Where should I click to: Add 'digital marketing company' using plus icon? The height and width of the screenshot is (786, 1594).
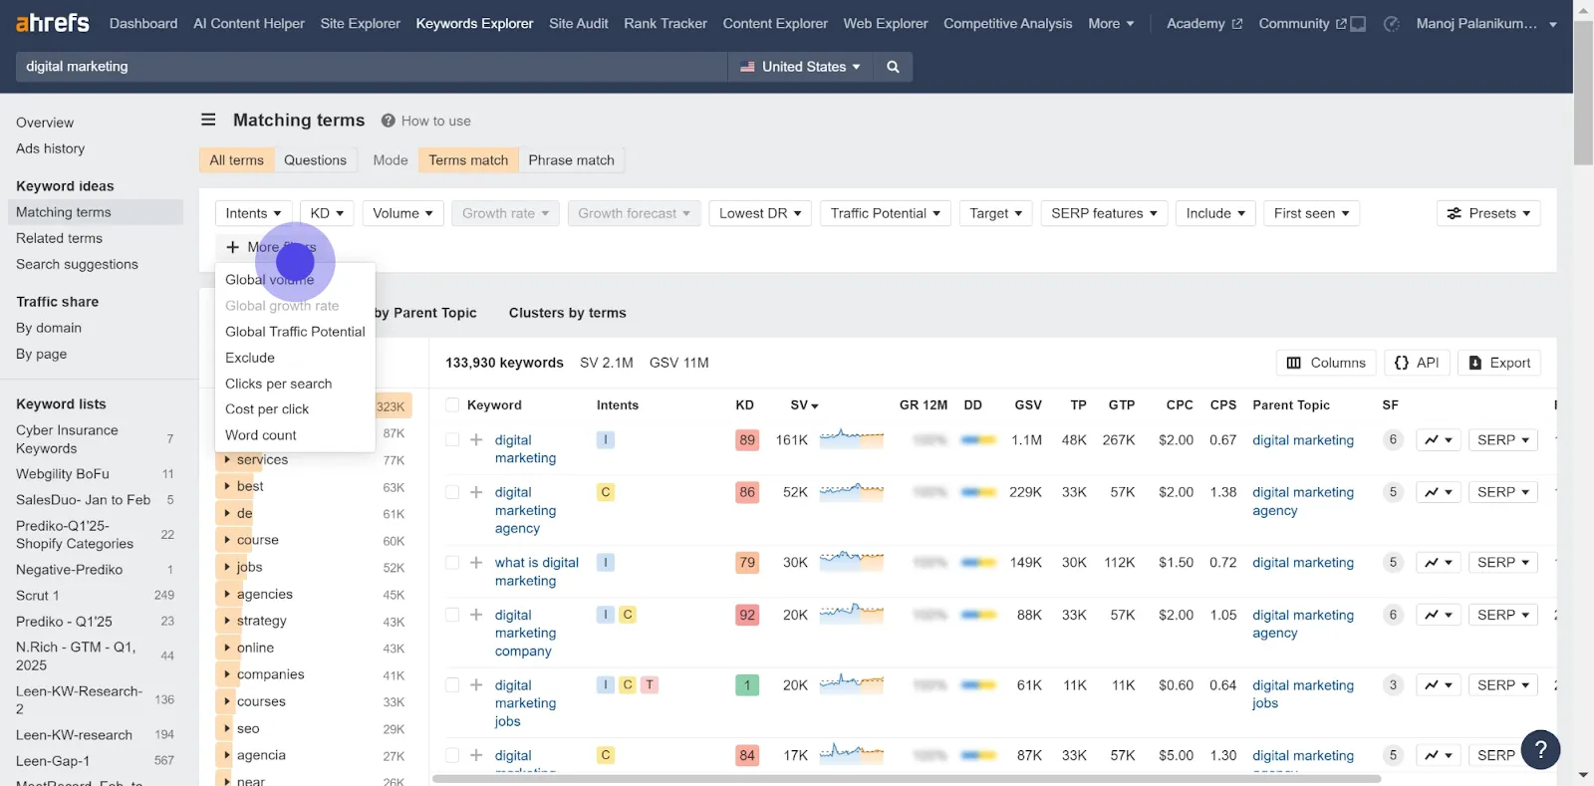(x=476, y=615)
